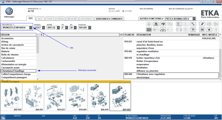Viewport: 222px width, 120px height.
Task: Switch to the AUTOPART tab
Action: [x=86, y=19]
